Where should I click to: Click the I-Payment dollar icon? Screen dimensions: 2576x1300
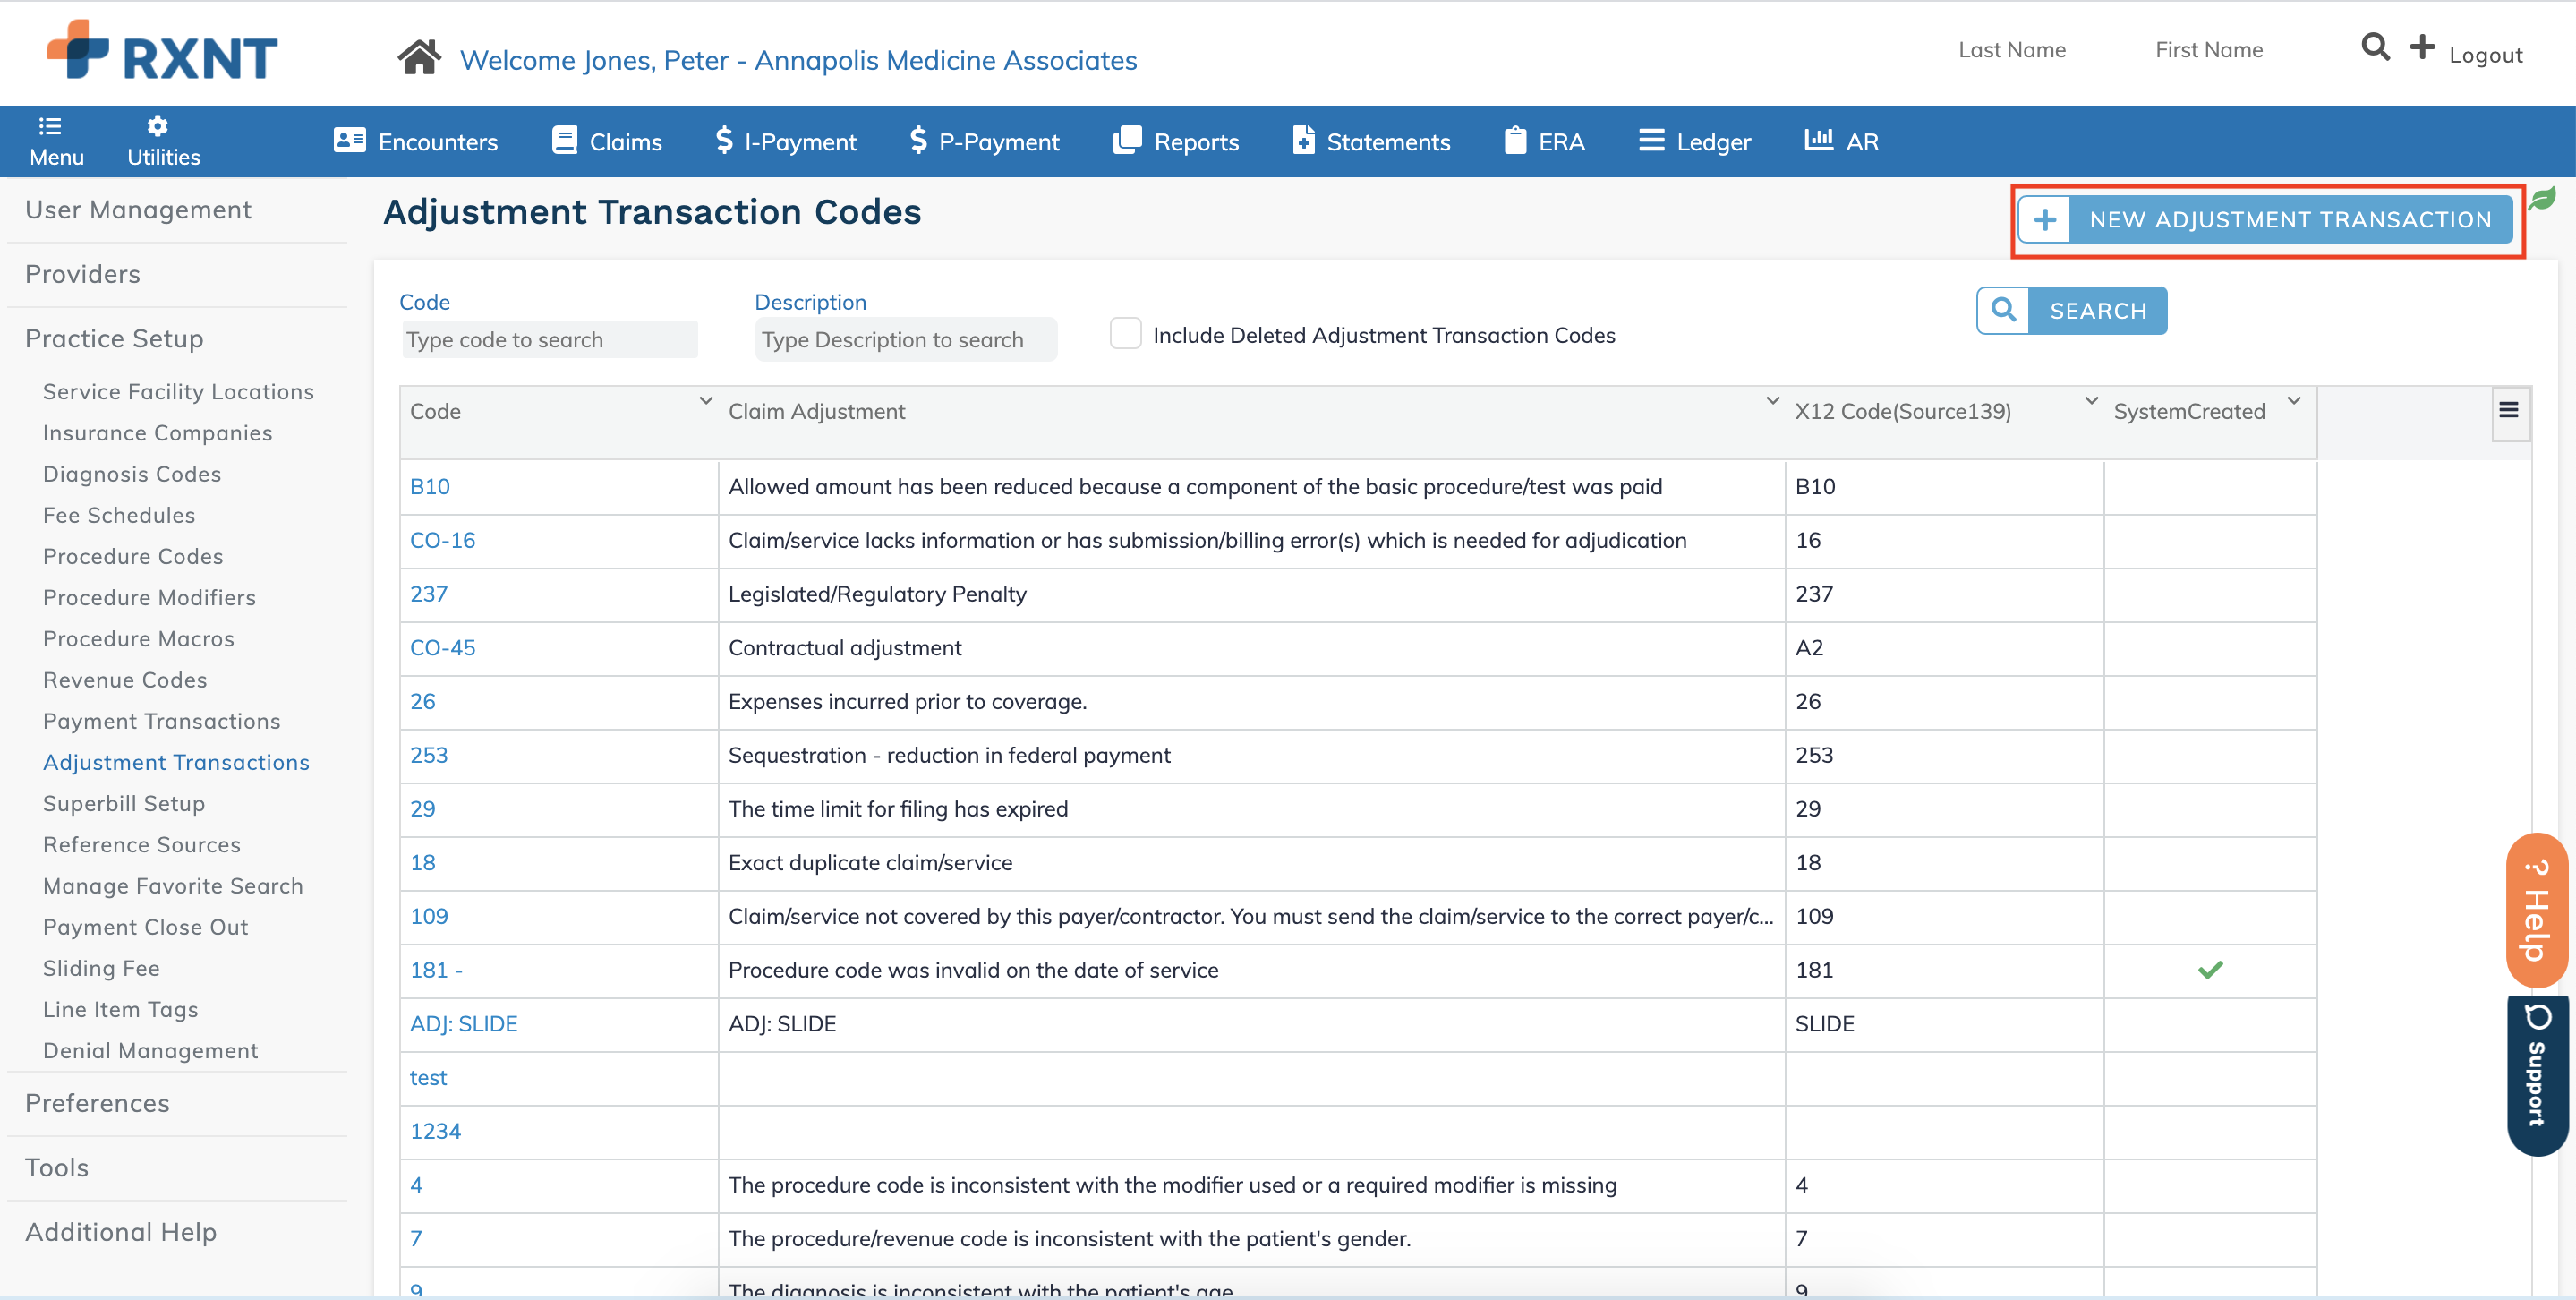tap(725, 140)
